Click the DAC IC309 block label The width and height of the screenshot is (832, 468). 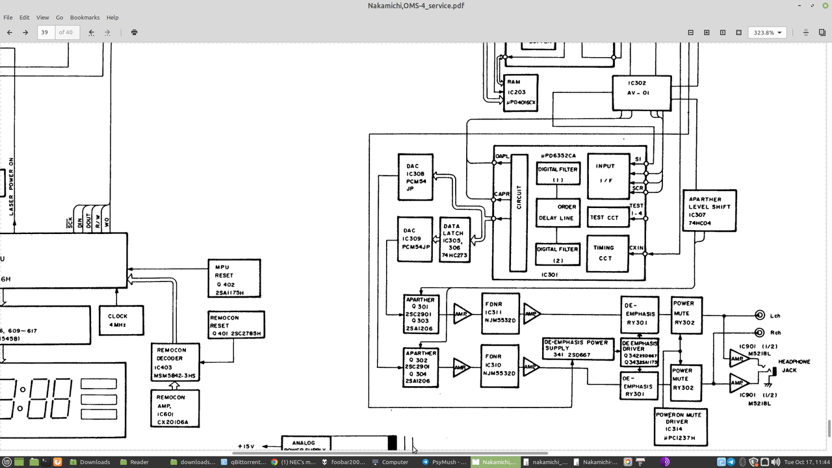tap(415, 239)
